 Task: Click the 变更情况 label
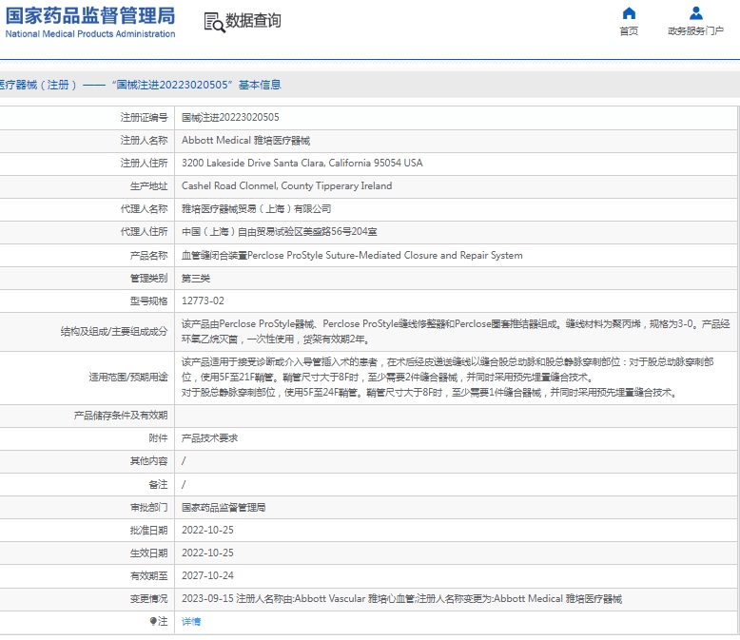point(148,599)
